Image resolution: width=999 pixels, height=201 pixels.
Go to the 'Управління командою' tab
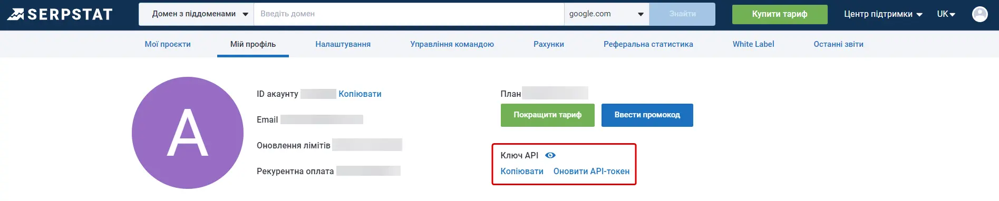tap(452, 44)
